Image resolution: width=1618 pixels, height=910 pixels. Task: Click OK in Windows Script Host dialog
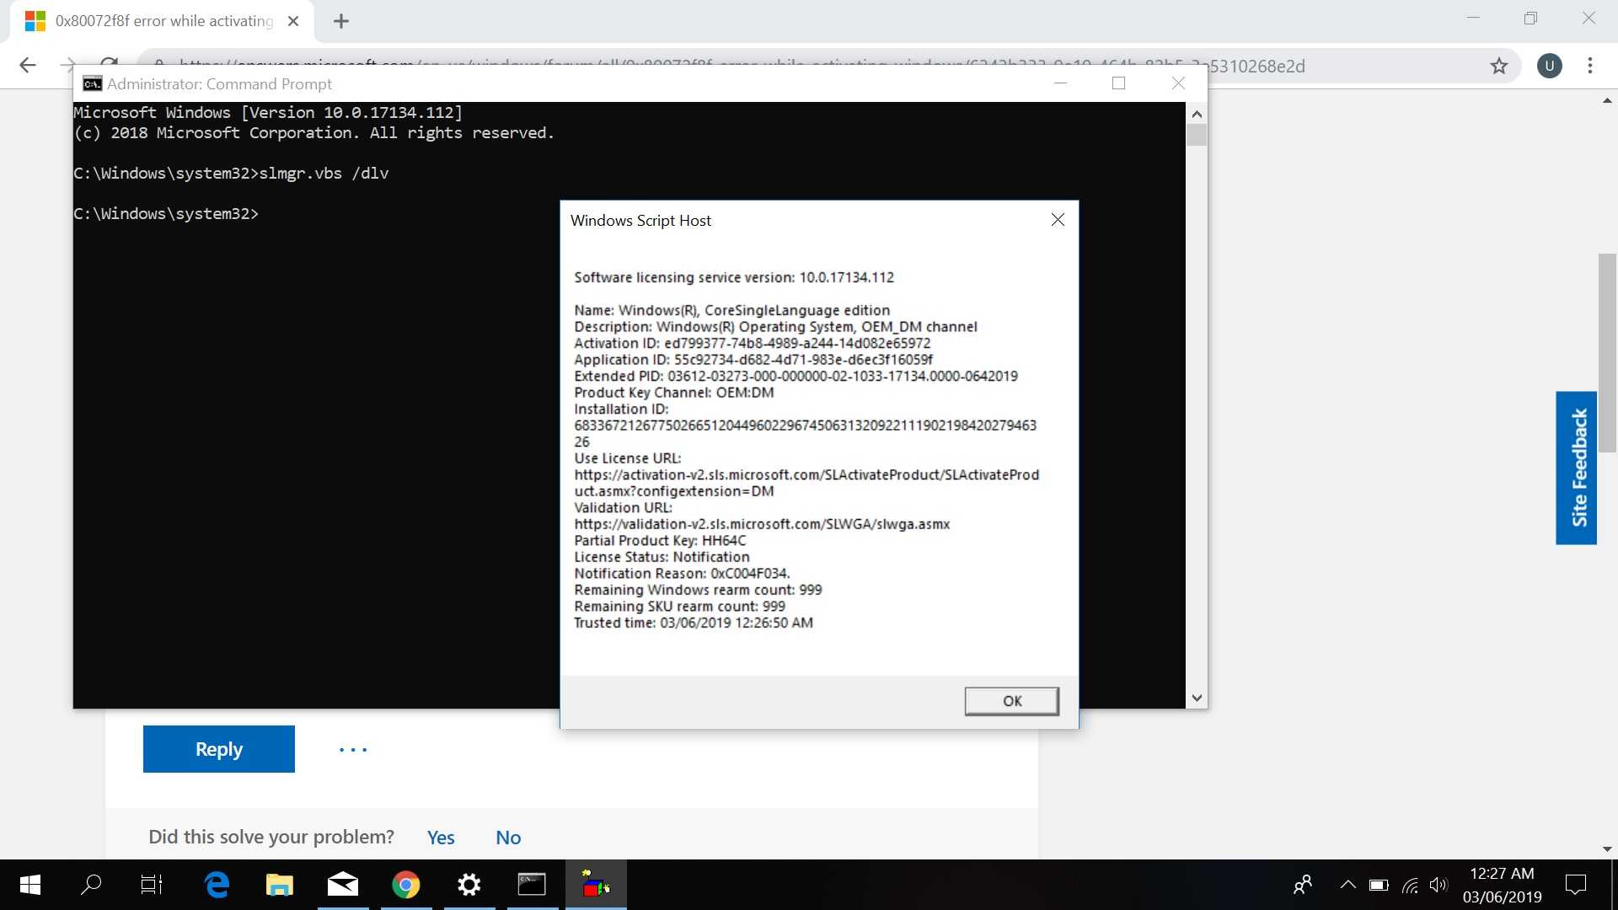1011,701
